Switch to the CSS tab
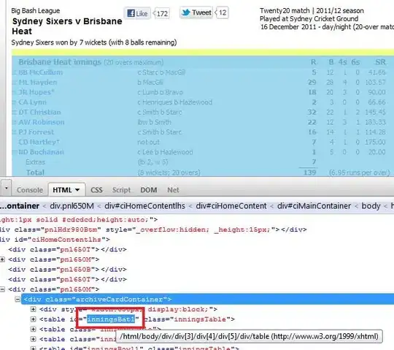394x350 pixels. coord(96,190)
